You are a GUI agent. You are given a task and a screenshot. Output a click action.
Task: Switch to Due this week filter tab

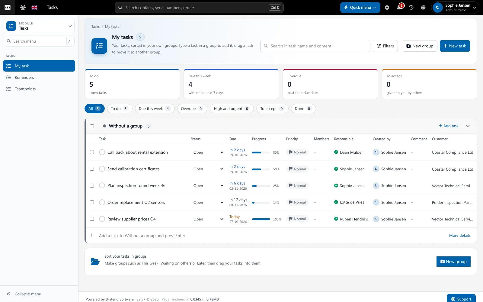tap(155, 109)
